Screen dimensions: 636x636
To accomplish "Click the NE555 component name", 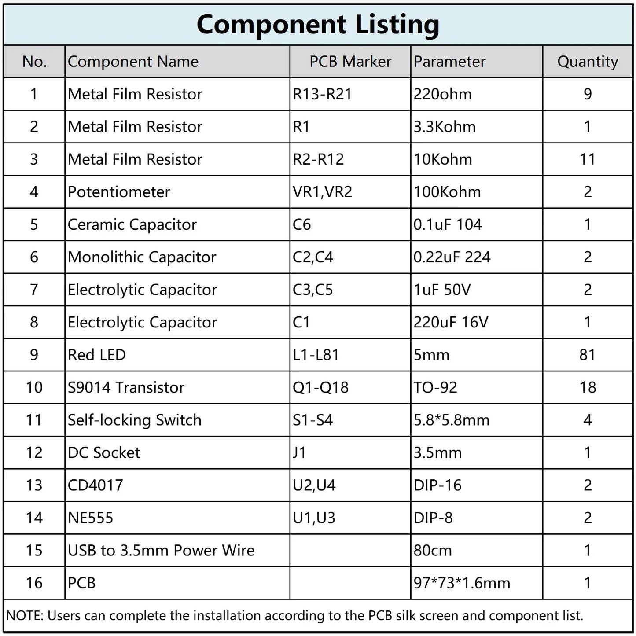I will tap(90, 518).
